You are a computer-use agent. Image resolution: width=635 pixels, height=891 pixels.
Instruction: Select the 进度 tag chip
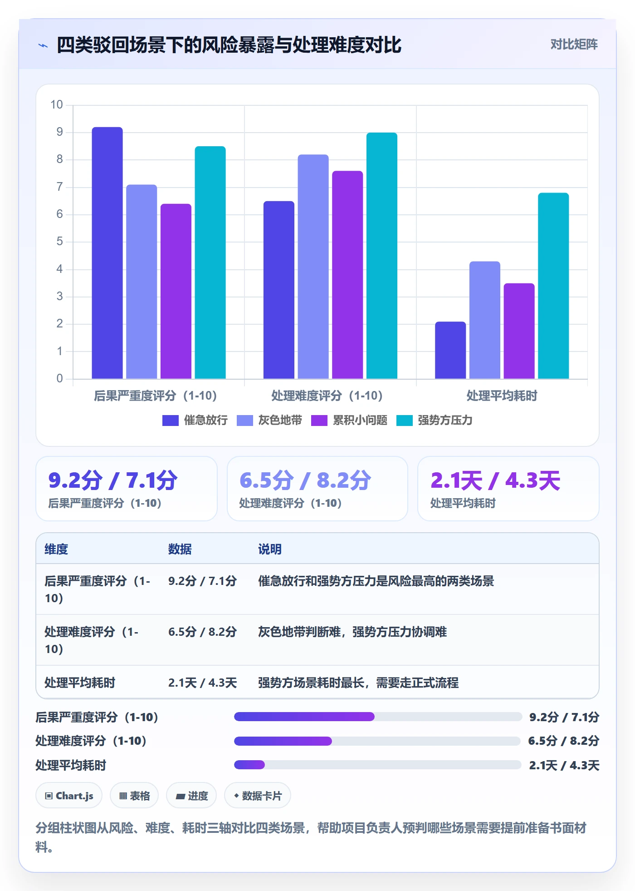click(191, 796)
